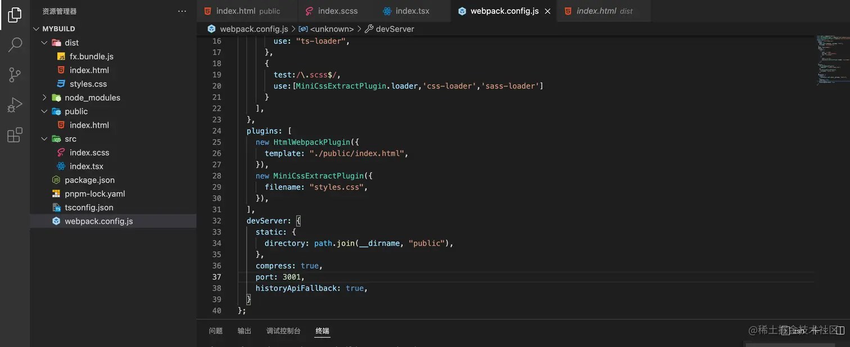
Task: Click line number 37 in the gutter
Action: tap(216, 277)
